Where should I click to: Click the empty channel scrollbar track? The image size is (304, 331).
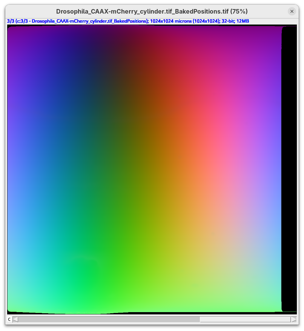pyautogui.click(x=245, y=320)
